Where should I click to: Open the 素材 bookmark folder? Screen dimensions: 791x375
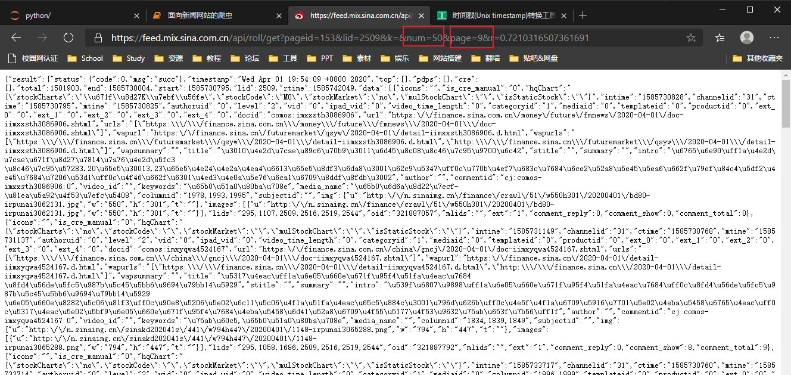click(x=357, y=58)
